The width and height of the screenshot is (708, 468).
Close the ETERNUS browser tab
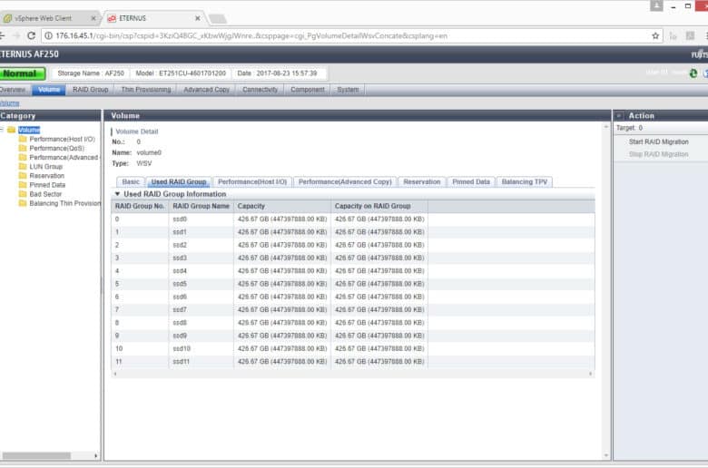click(197, 18)
